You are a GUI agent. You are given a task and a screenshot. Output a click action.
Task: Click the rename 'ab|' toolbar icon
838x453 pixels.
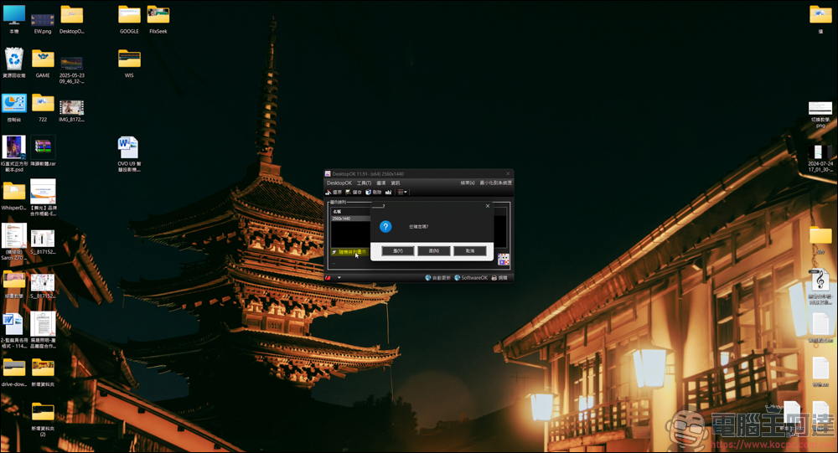coord(389,192)
